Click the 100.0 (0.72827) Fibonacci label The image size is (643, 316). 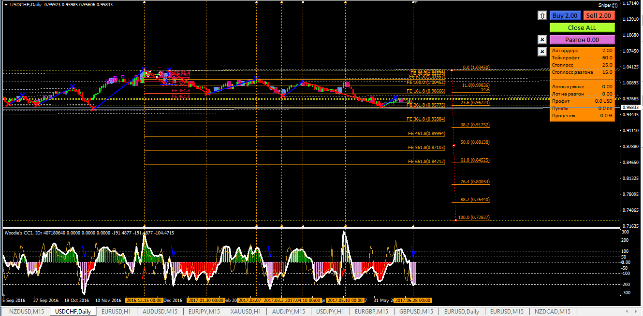click(x=474, y=218)
